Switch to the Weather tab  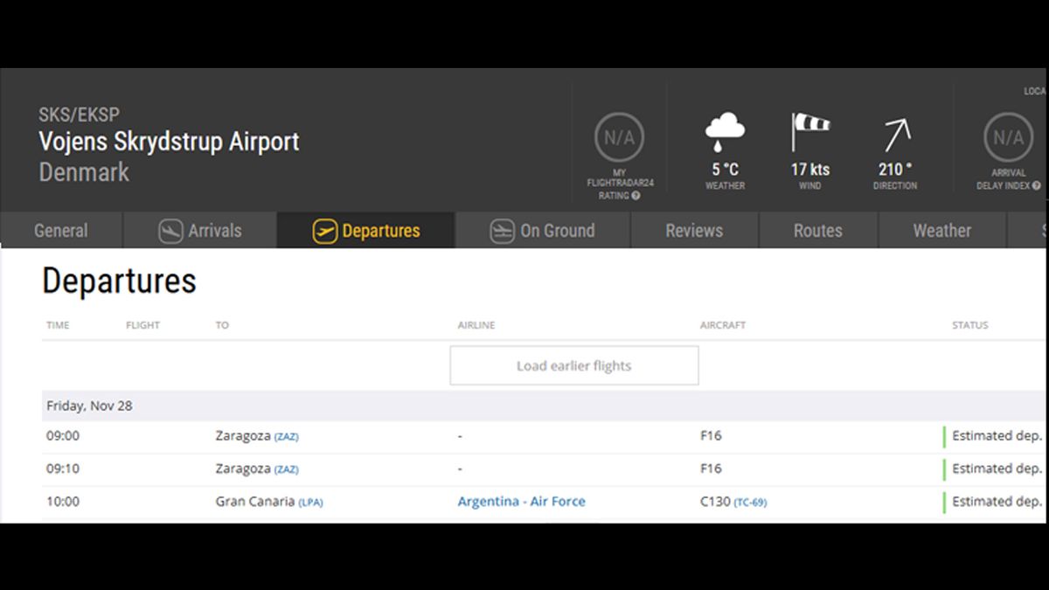pyautogui.click(x=941, y=231)
